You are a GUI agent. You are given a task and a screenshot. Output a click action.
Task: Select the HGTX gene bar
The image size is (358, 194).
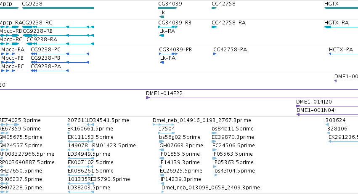coord(341,8)
